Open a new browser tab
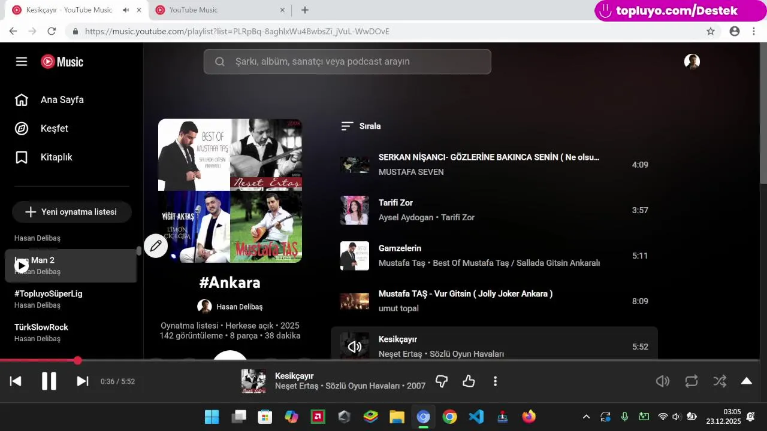 click(305, 10)
